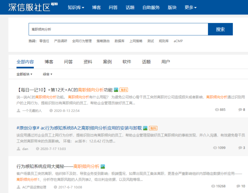Select hot word 数据库
The height and width of the screenshot is (193, 248).
click(120, 41)
